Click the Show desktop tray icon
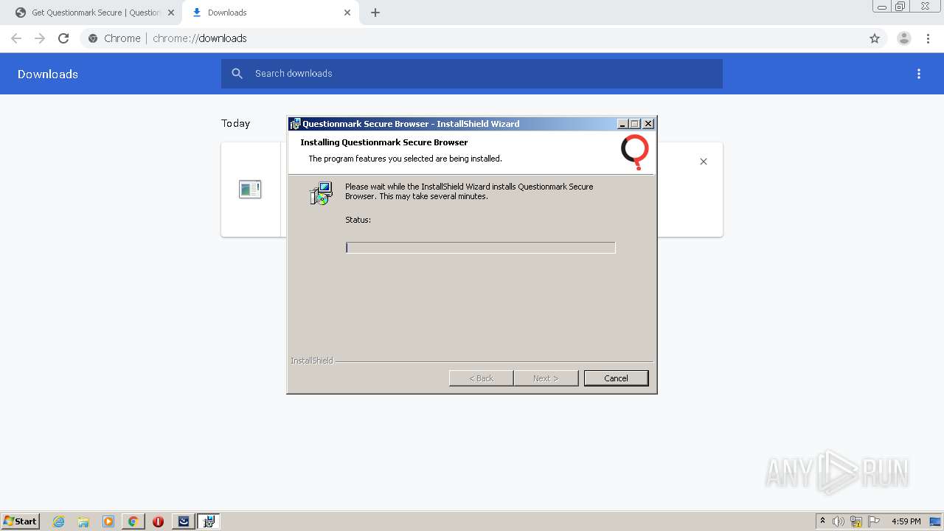This screenshot has width=944, height=531. 935,521
